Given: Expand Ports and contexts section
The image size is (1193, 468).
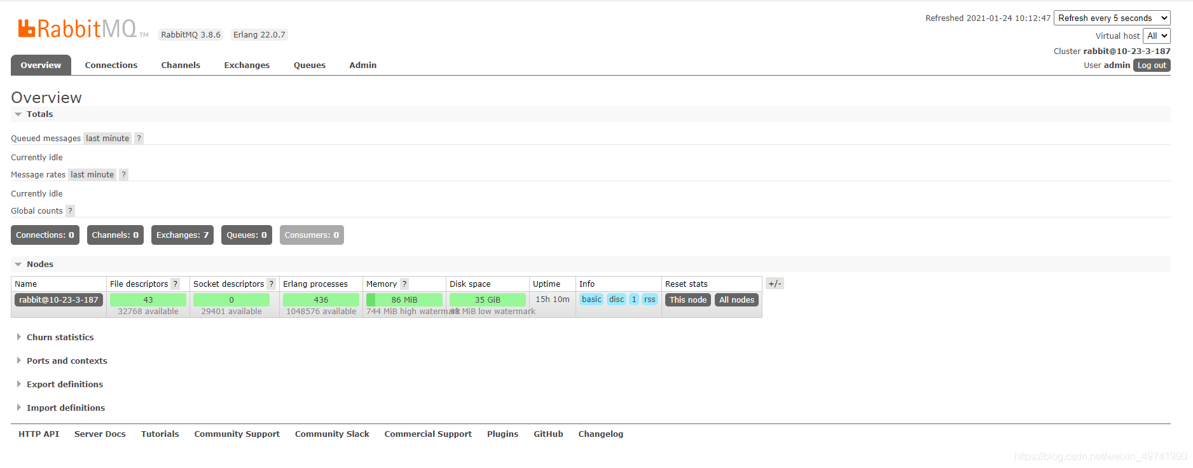Looking at the screenshot, I should coord(62,361).
